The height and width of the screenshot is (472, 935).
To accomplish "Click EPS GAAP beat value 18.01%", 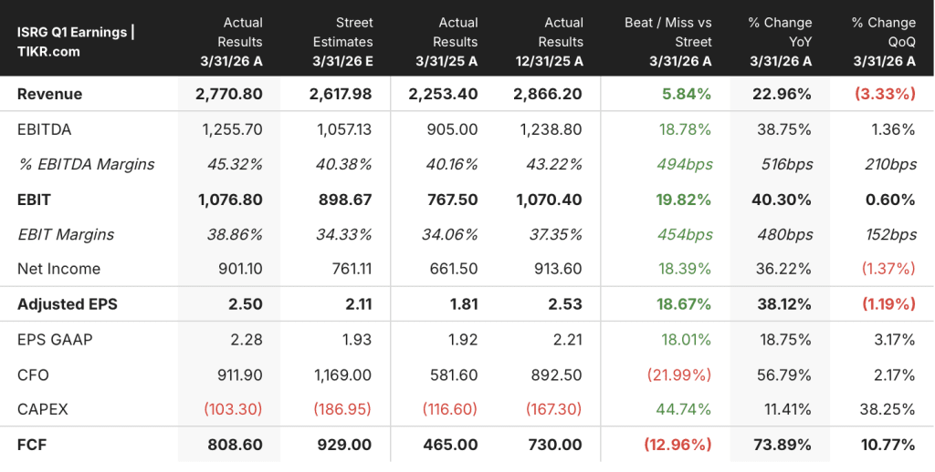I will tap(686, 339).
